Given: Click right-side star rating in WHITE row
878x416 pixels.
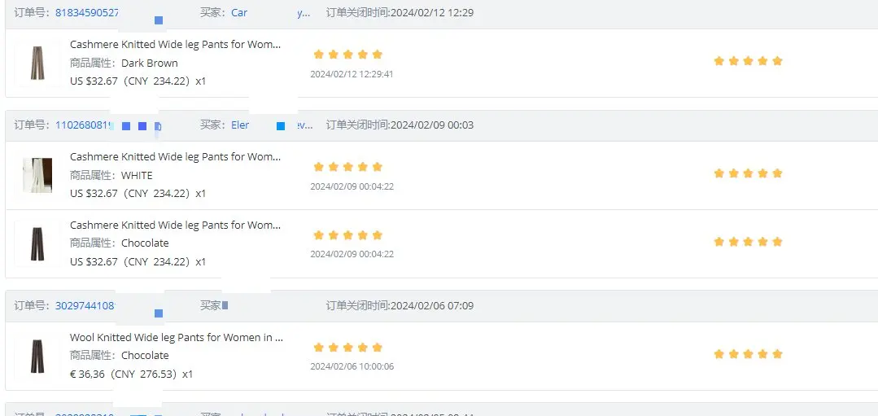Looking at the screenshot, I should [748, 173].
